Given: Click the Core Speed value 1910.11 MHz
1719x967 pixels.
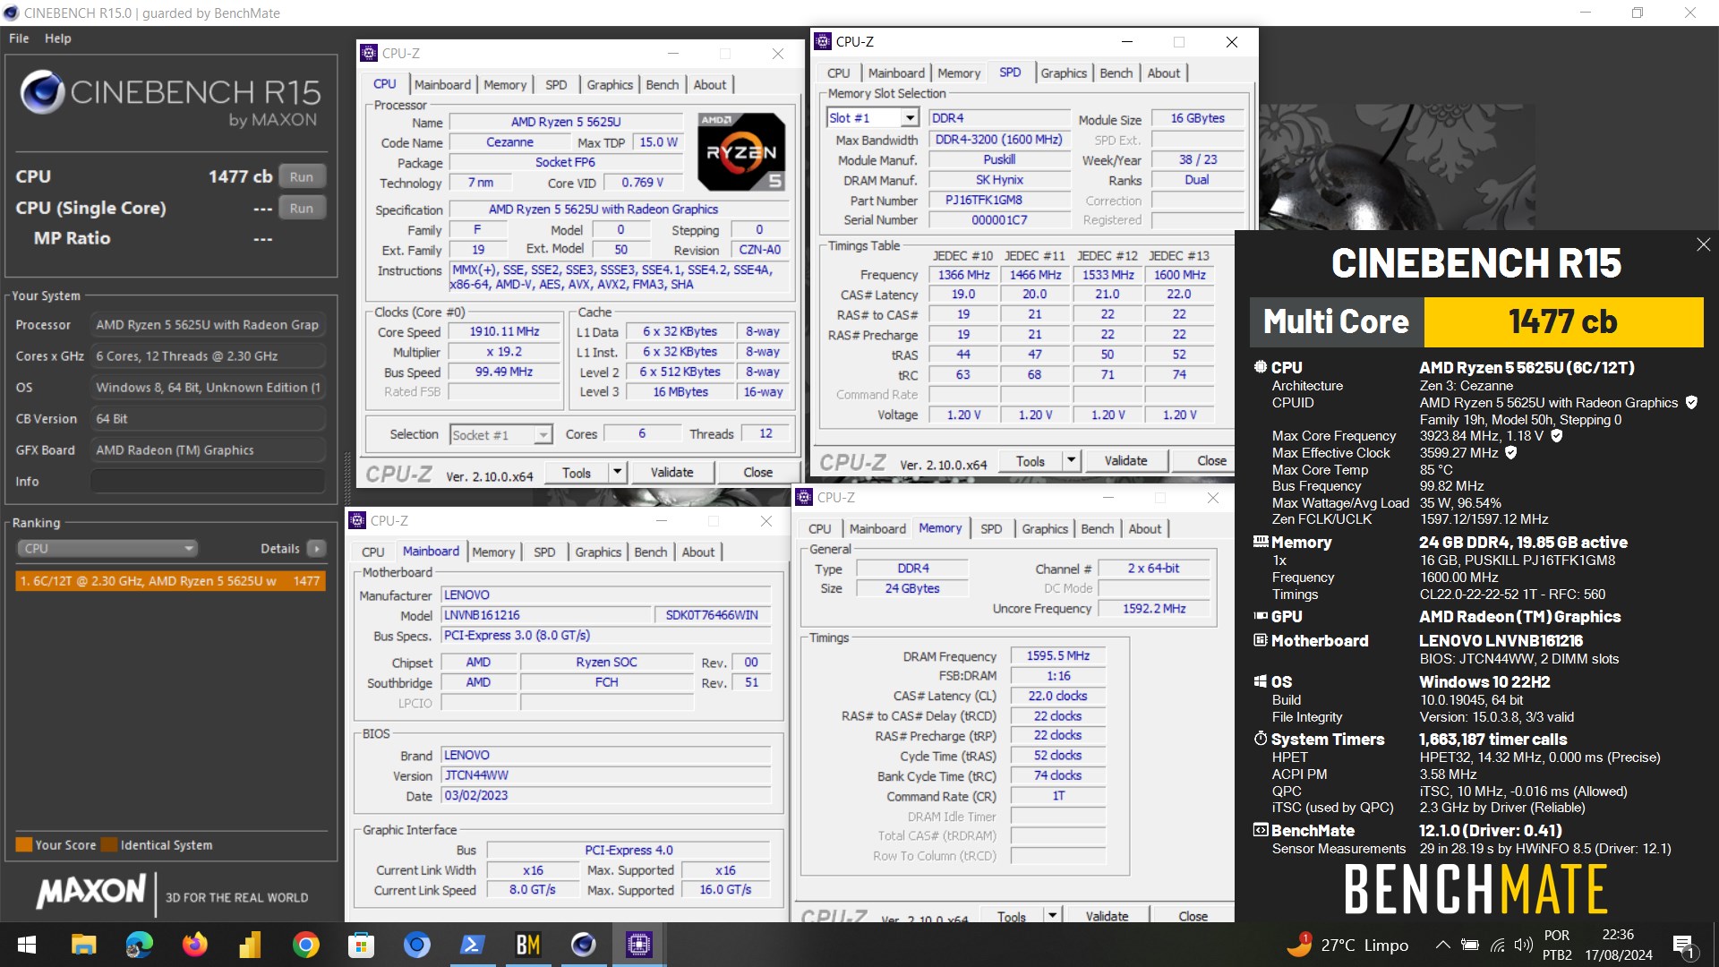Looking at the screenshot, I should pyautogui.click(x=504, y=331).
